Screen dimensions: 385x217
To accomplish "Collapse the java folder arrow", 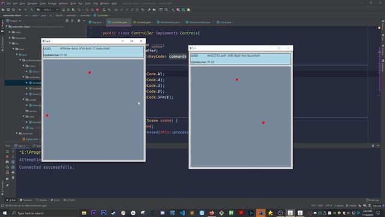I will [x=17, y=55].
